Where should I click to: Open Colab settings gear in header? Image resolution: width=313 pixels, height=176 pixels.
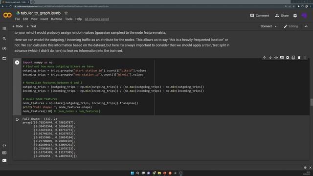pyautogui.click(x=295, y=16)
